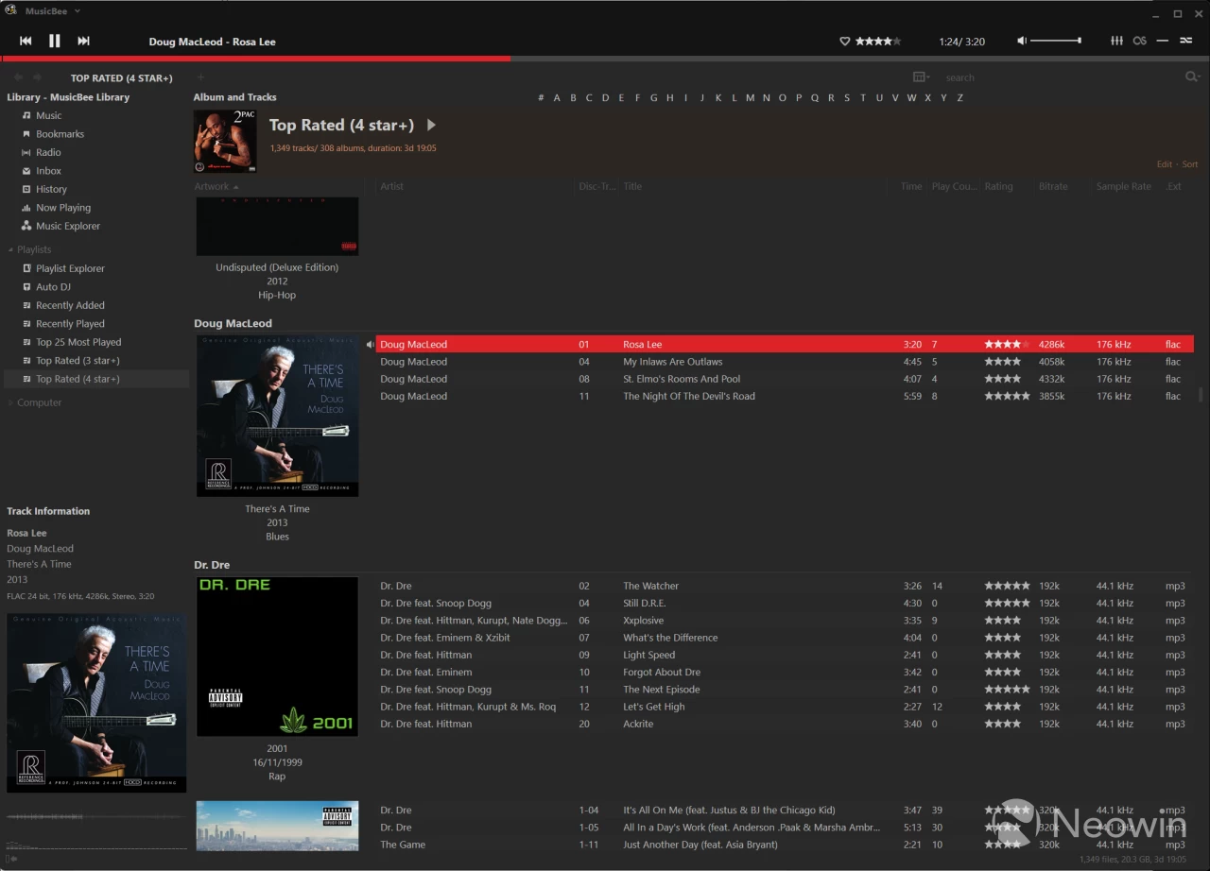1210x871 pixels.
Task: Go back with navigation arrow
Action: pyautogui.click(x=18, y=77)
